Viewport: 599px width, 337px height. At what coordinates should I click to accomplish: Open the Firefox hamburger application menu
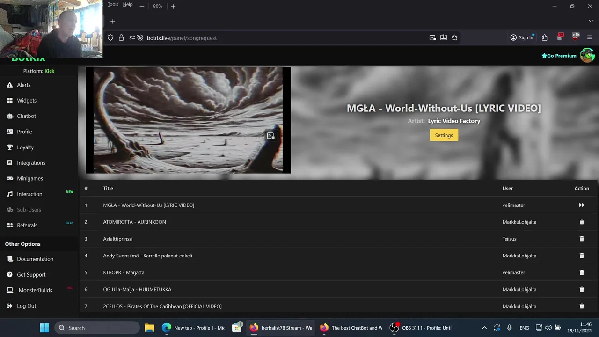[589, 38]
